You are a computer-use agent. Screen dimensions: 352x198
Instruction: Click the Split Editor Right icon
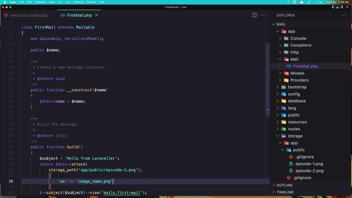[254, 15]
